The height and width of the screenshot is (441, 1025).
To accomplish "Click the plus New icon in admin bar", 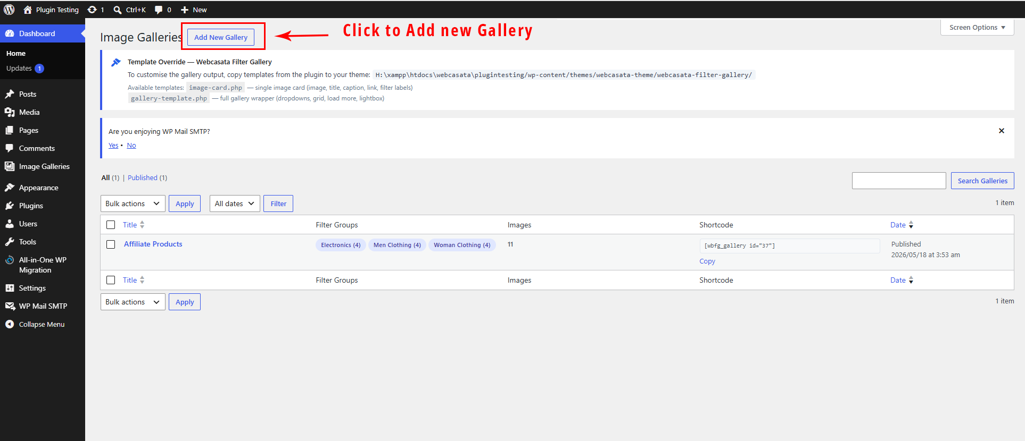I will coord(185,10).
